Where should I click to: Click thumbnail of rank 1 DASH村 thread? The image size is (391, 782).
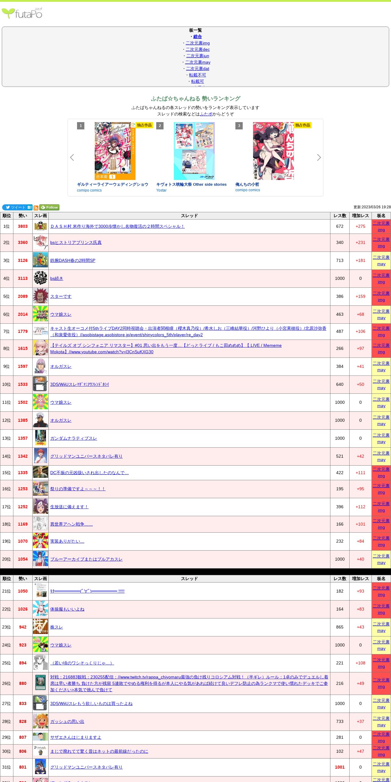[x=41, y=226]
